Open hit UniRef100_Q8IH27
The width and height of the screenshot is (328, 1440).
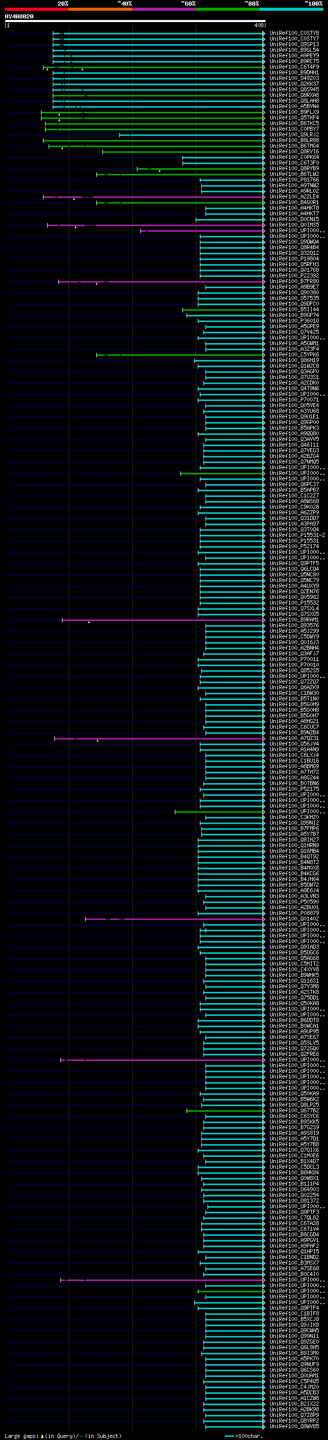[294, 840]
